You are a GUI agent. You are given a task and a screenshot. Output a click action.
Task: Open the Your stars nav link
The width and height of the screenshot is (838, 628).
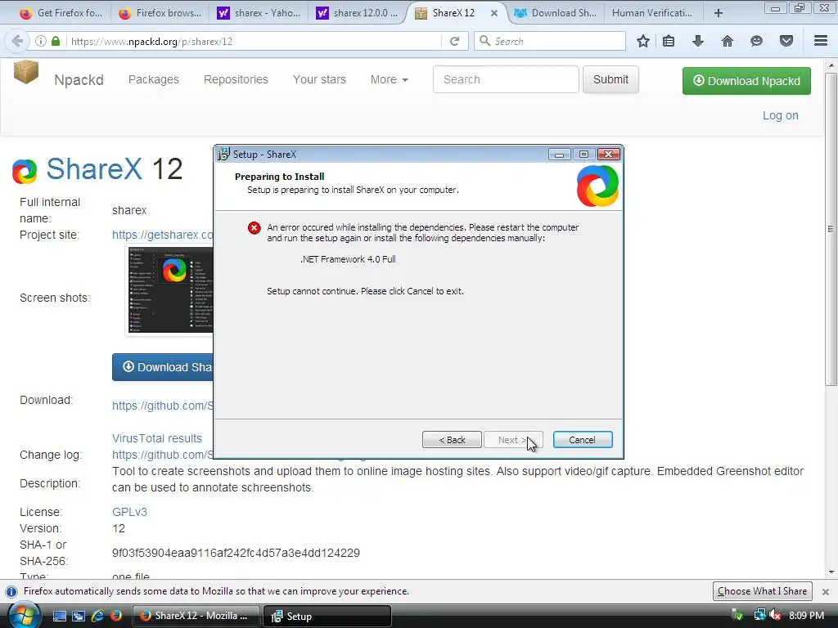coord(319,79)
